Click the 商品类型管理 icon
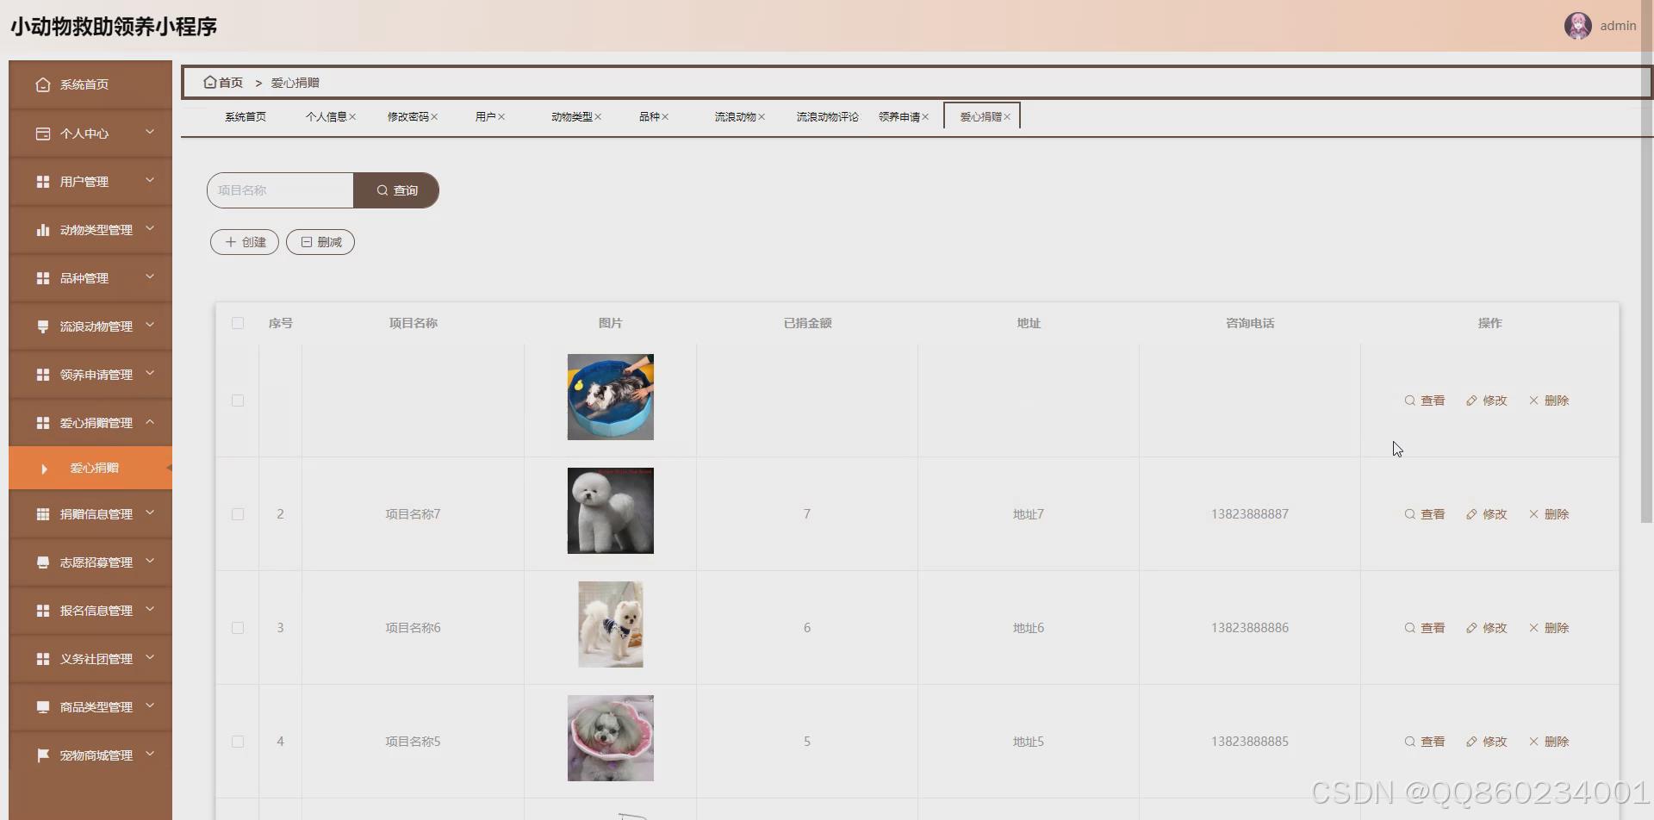This screenshot has width=1654, height=820. coord(43,707)
